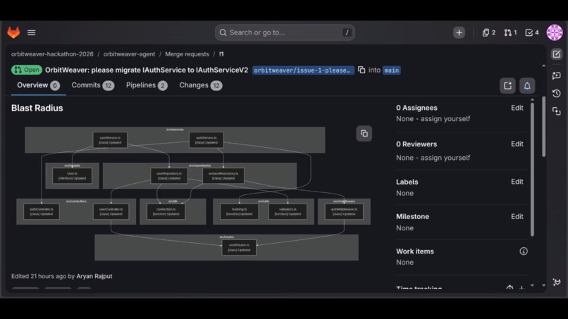Click the Create new plus button

point(459,32)
